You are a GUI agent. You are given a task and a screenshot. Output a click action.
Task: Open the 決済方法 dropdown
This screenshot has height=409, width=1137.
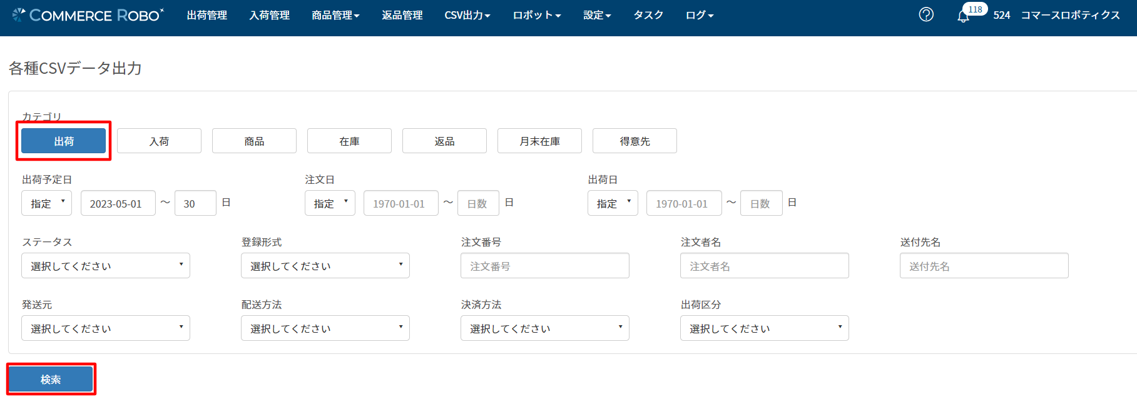point(545,328)
